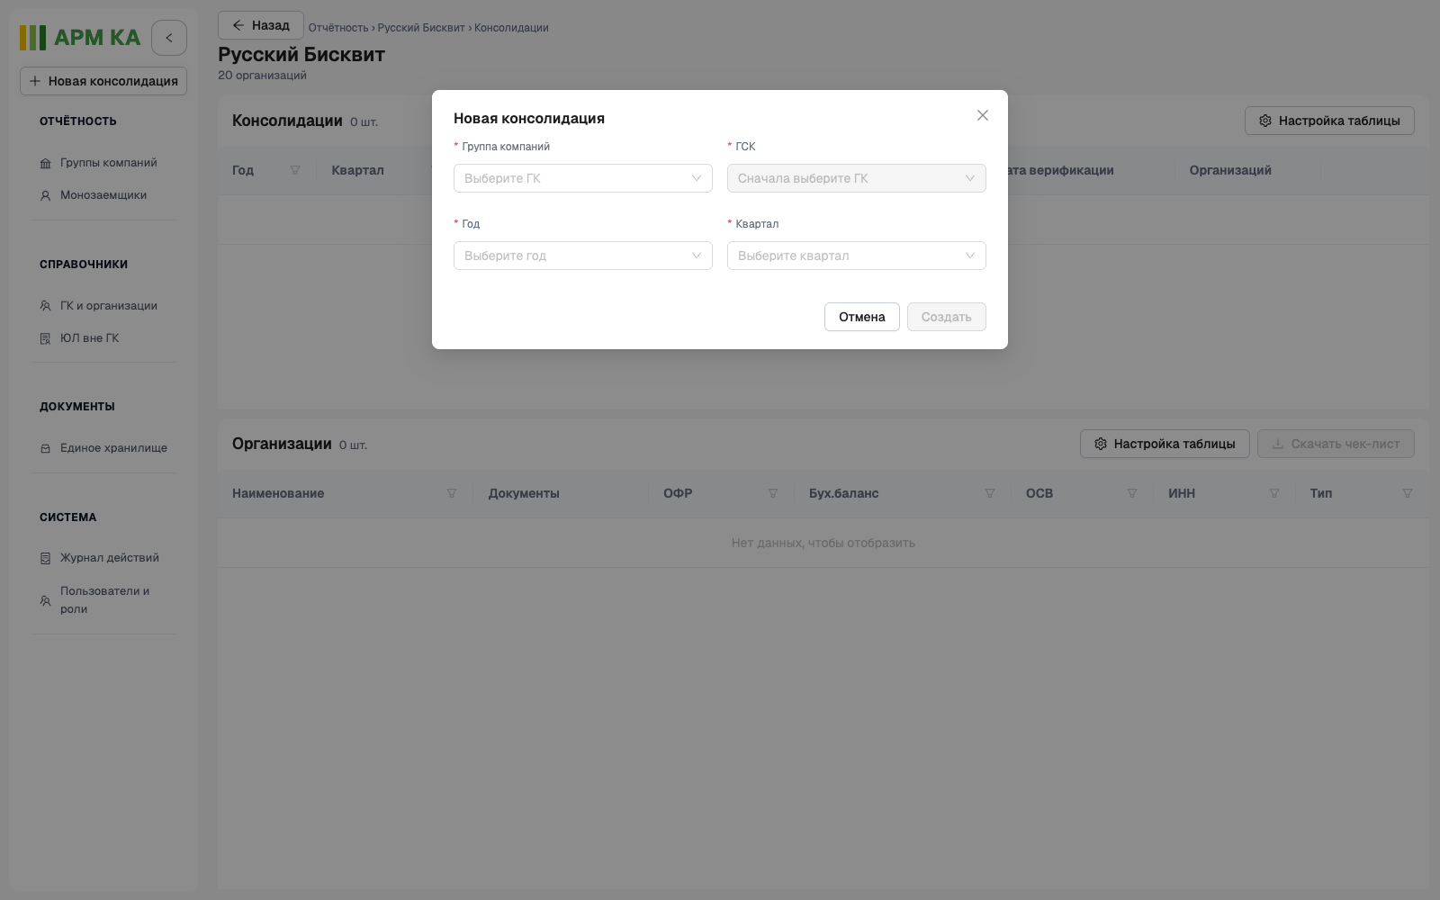Click filter icon in ИНН column
The height and width of the screenshot is (900, 1440).
(x=1274, y=493)
